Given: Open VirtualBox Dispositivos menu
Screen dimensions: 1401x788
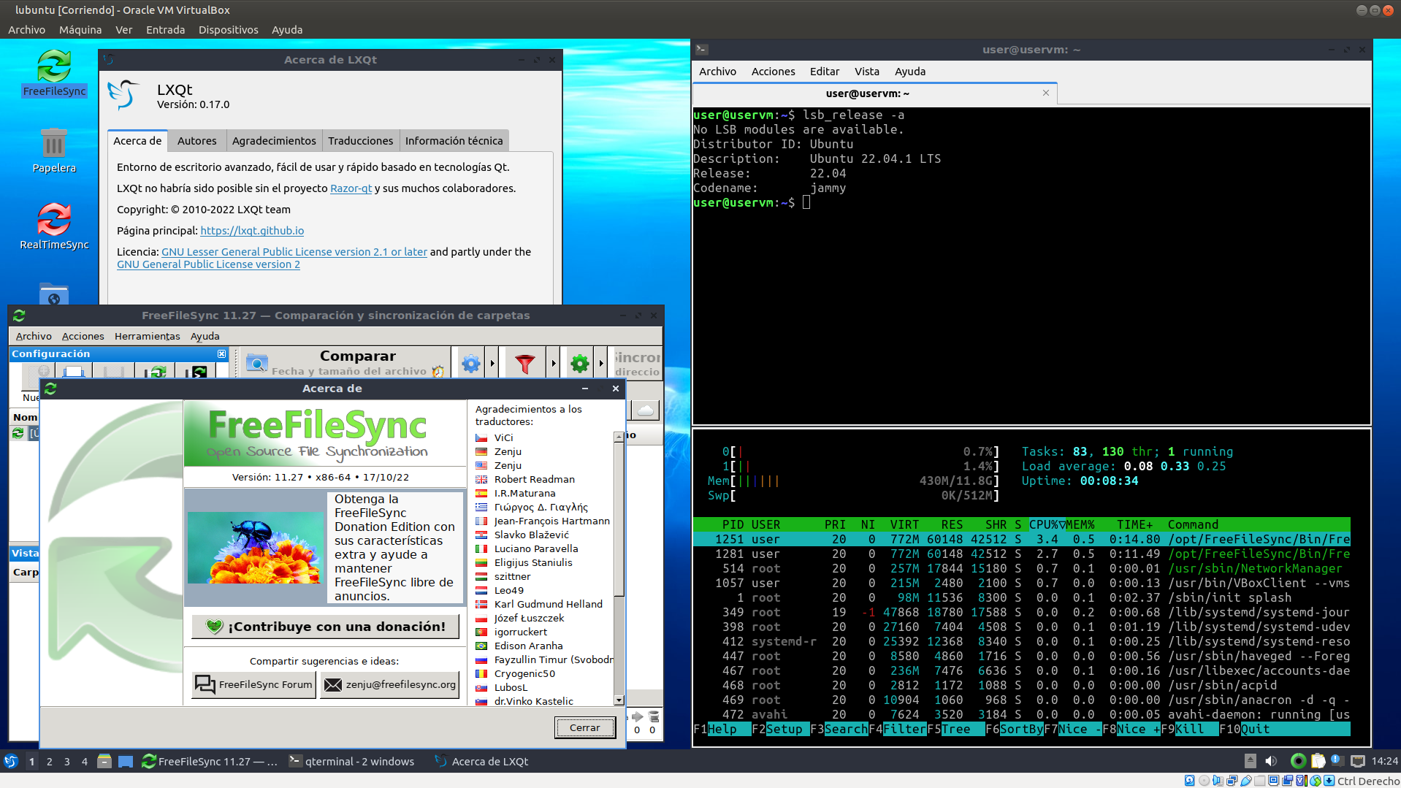Looking at the screenshot, I should [x=228, y=30].
